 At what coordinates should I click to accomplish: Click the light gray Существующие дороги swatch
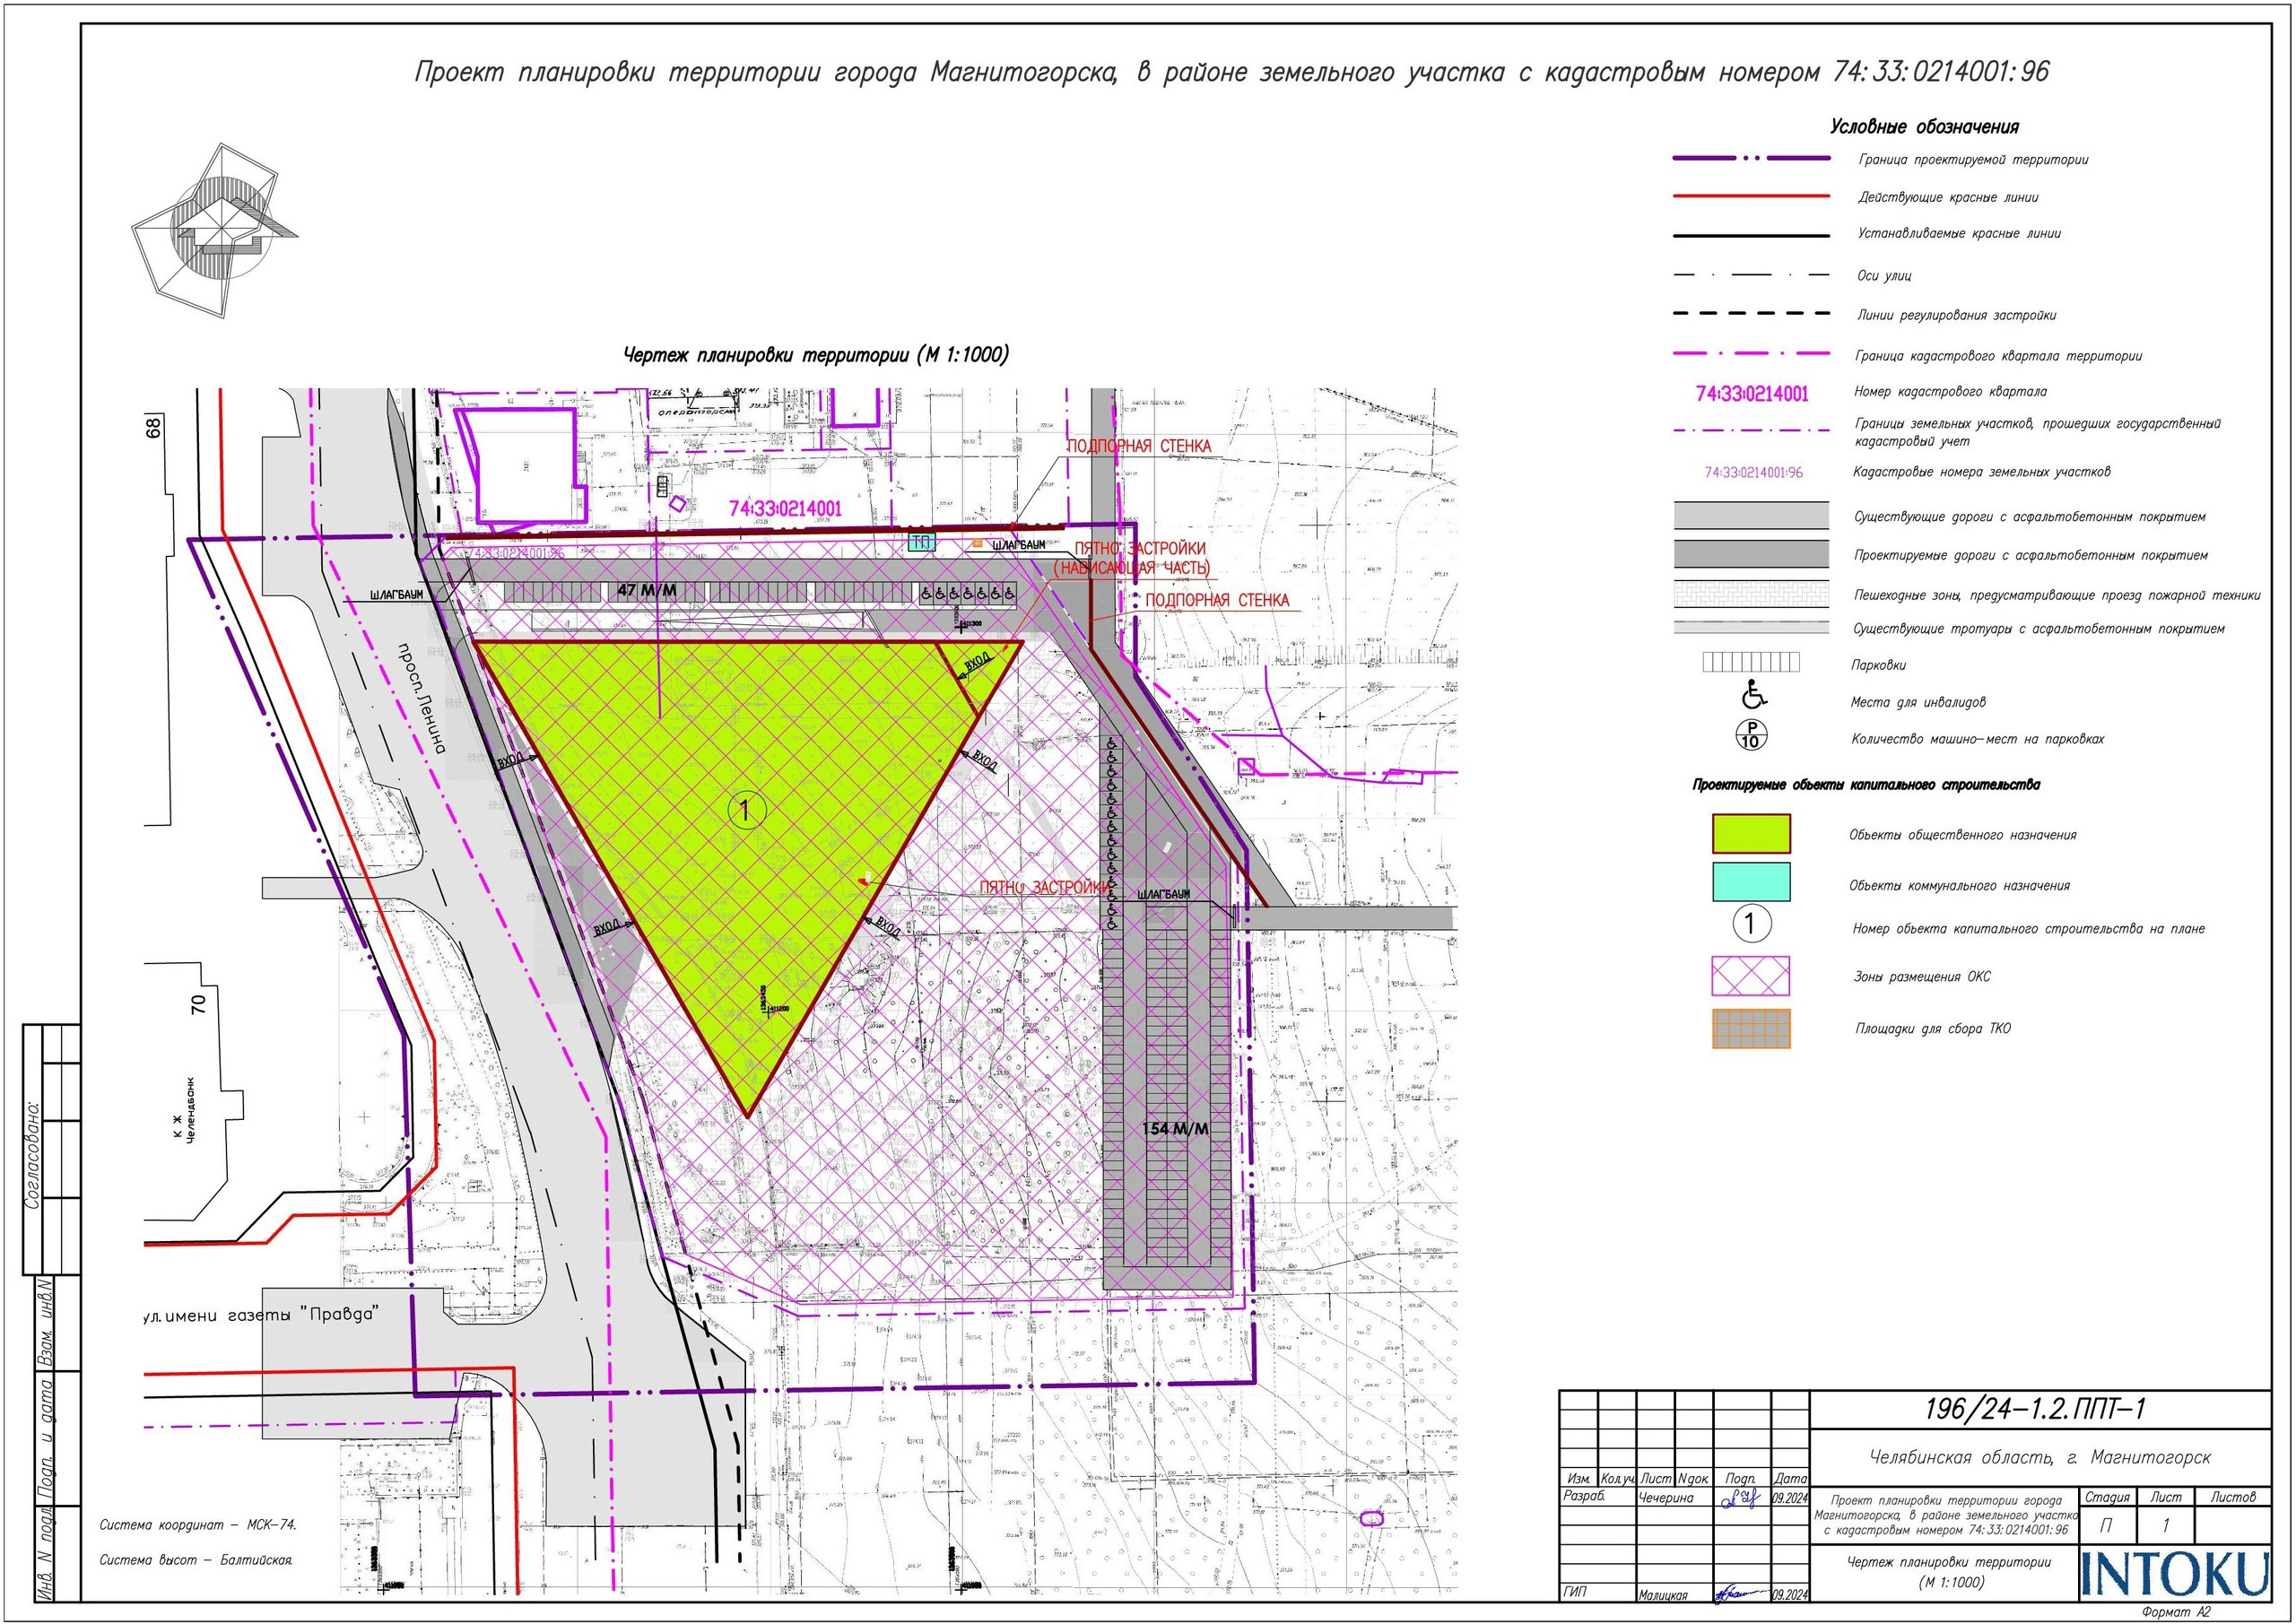[1751, 515]
